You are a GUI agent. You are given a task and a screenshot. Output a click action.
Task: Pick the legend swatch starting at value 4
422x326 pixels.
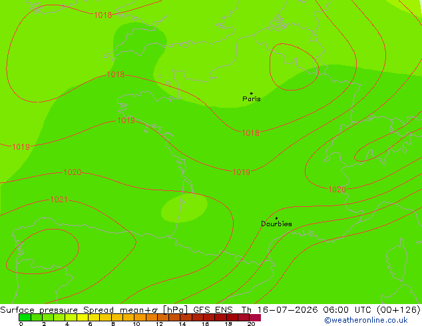pos(71,317)
